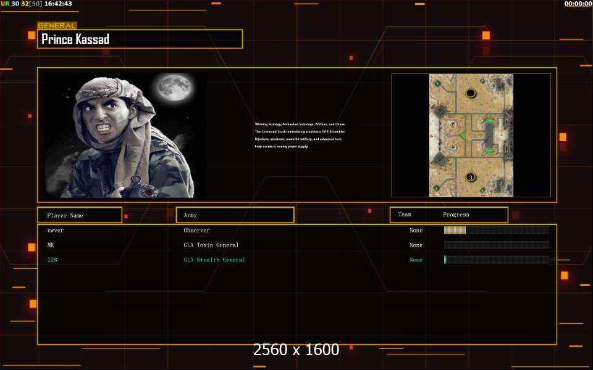This screenshot has width=593, height=370.
Task: Click the team value None for Z28
Action: 416,260
